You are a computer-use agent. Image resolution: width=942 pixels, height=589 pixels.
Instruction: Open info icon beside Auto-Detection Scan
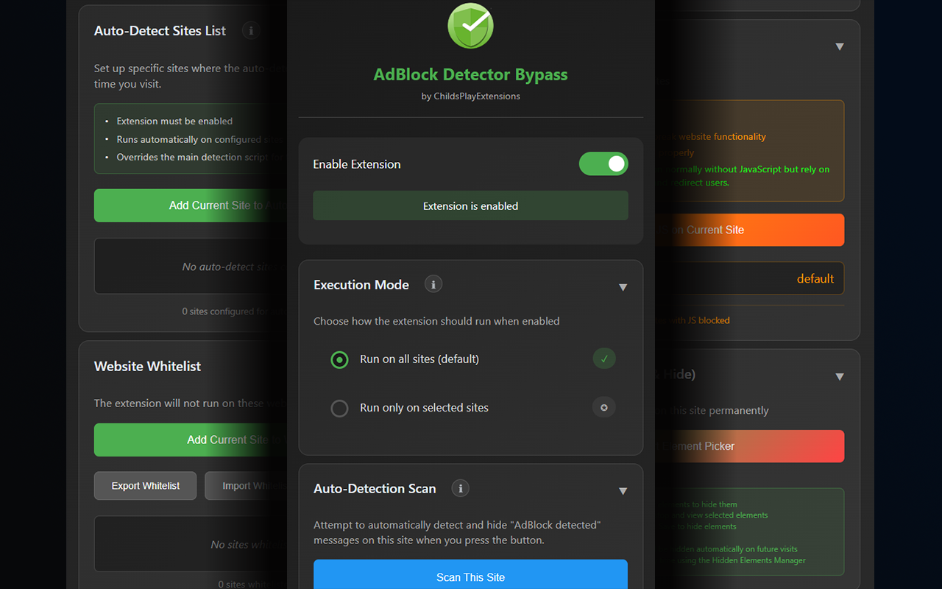(x=461, y=488)
